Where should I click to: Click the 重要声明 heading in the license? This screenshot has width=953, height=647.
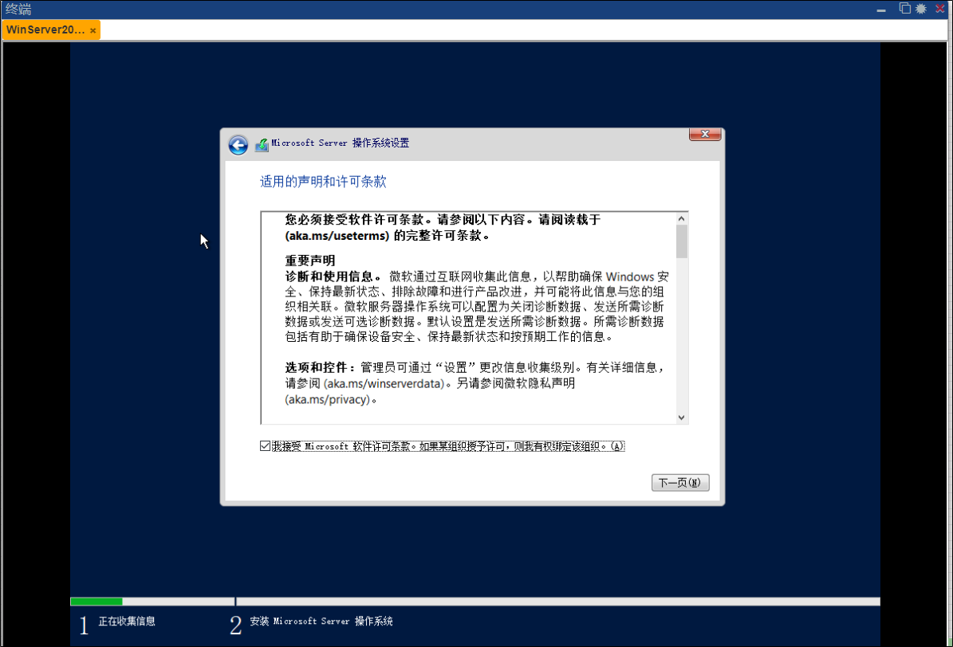(310, 261)
